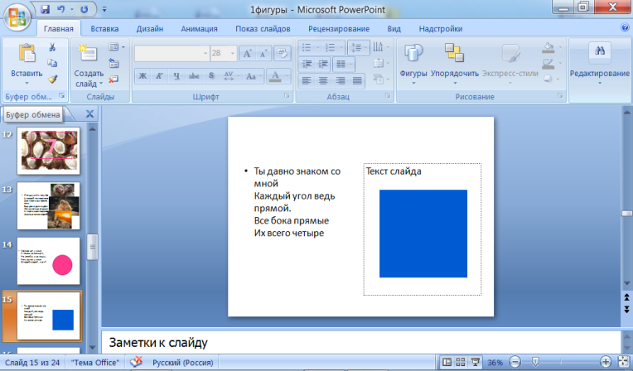Switch to the Анимация tab

click(199, 29)
